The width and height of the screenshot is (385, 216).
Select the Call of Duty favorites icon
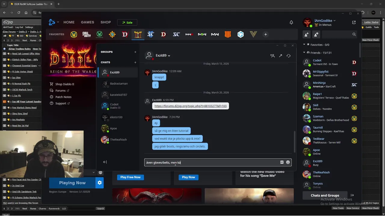(x=87, y=34)
